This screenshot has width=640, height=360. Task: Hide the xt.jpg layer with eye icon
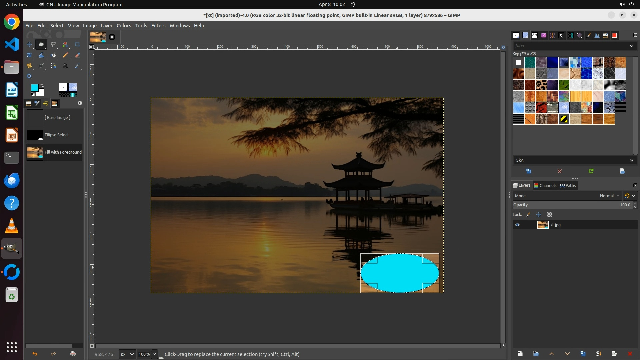(517, 225)
